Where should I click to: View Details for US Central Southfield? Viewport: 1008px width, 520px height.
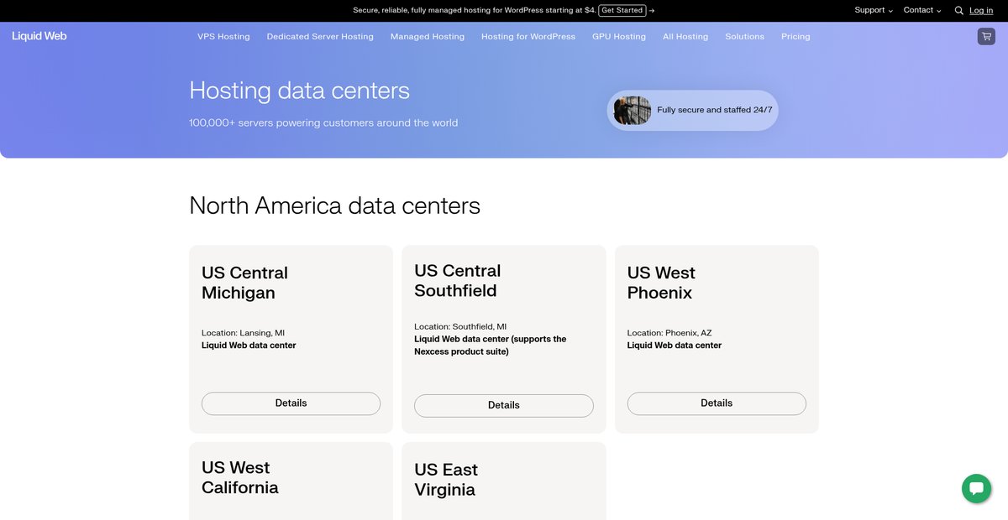(x=504, y=405)
